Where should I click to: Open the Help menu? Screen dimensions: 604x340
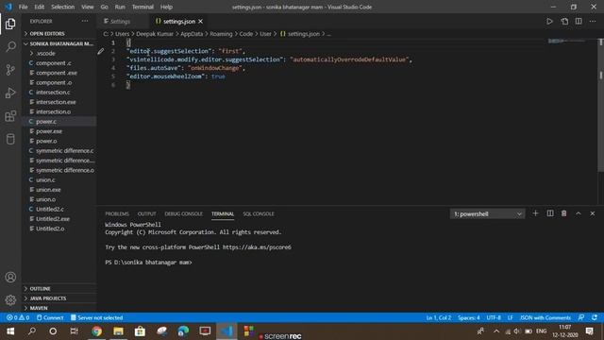166,7
